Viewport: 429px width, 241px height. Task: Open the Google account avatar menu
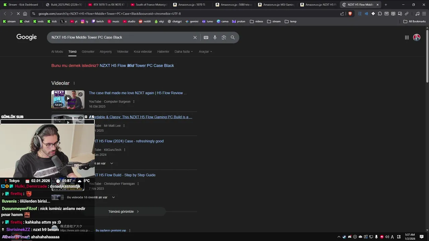coord(417,37)
